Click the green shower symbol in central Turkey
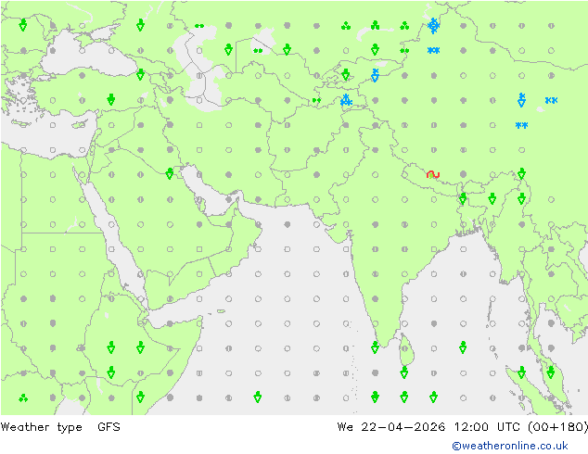This screenshot has height=454, width=588. click(x=110, y=100)
